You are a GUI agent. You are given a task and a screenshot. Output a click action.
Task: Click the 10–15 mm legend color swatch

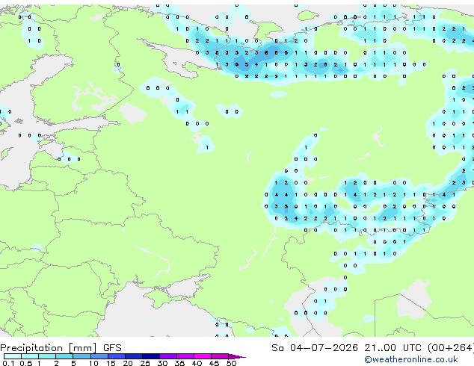click(x=99, y=356)
